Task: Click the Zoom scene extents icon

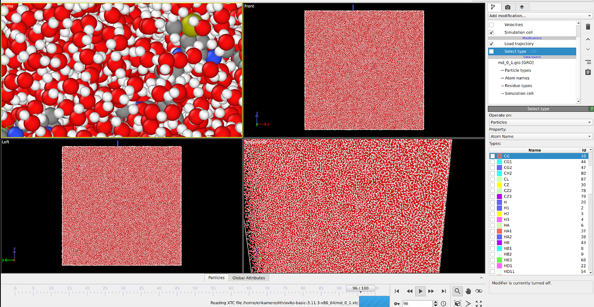Action: click(x=457, y=303)
